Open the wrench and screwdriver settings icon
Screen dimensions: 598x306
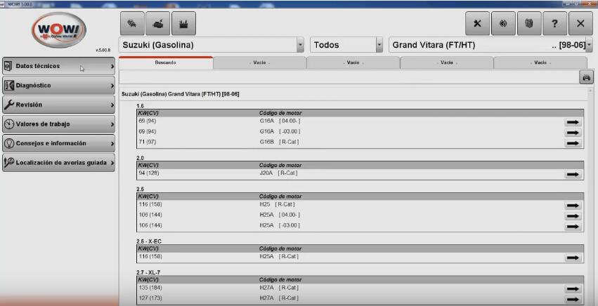(477, 24)
